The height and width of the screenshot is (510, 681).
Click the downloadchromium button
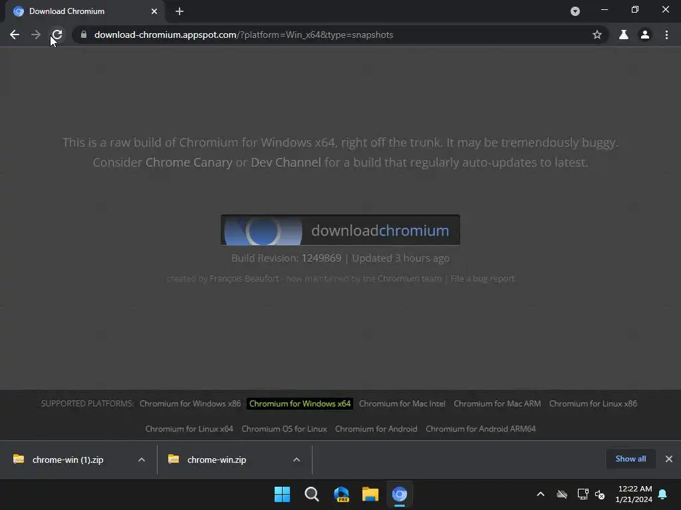click(340, 230)
